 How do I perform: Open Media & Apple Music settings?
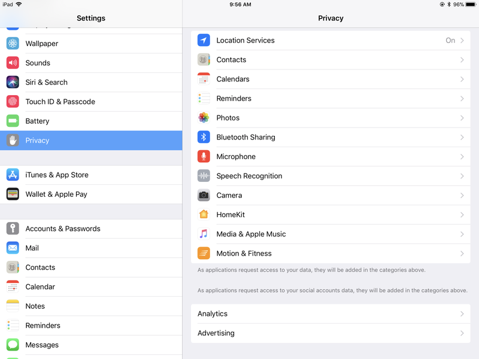[331, 234]
